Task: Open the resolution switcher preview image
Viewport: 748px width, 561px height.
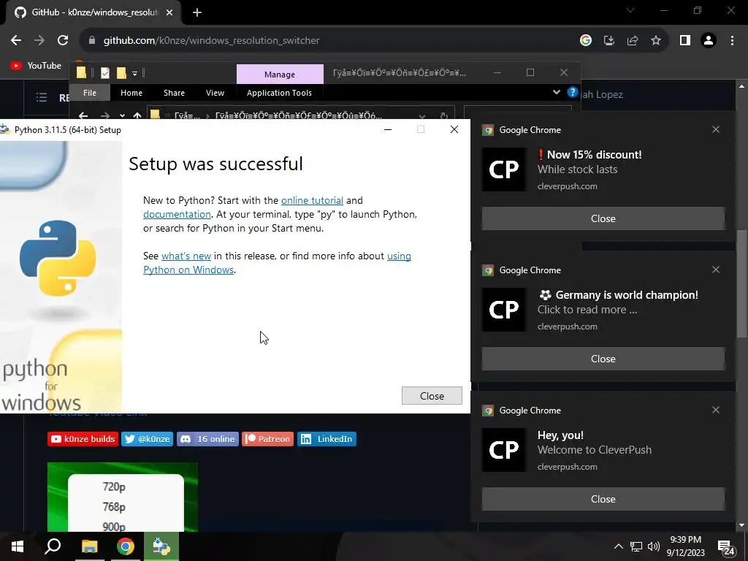Action: (123, 497)
